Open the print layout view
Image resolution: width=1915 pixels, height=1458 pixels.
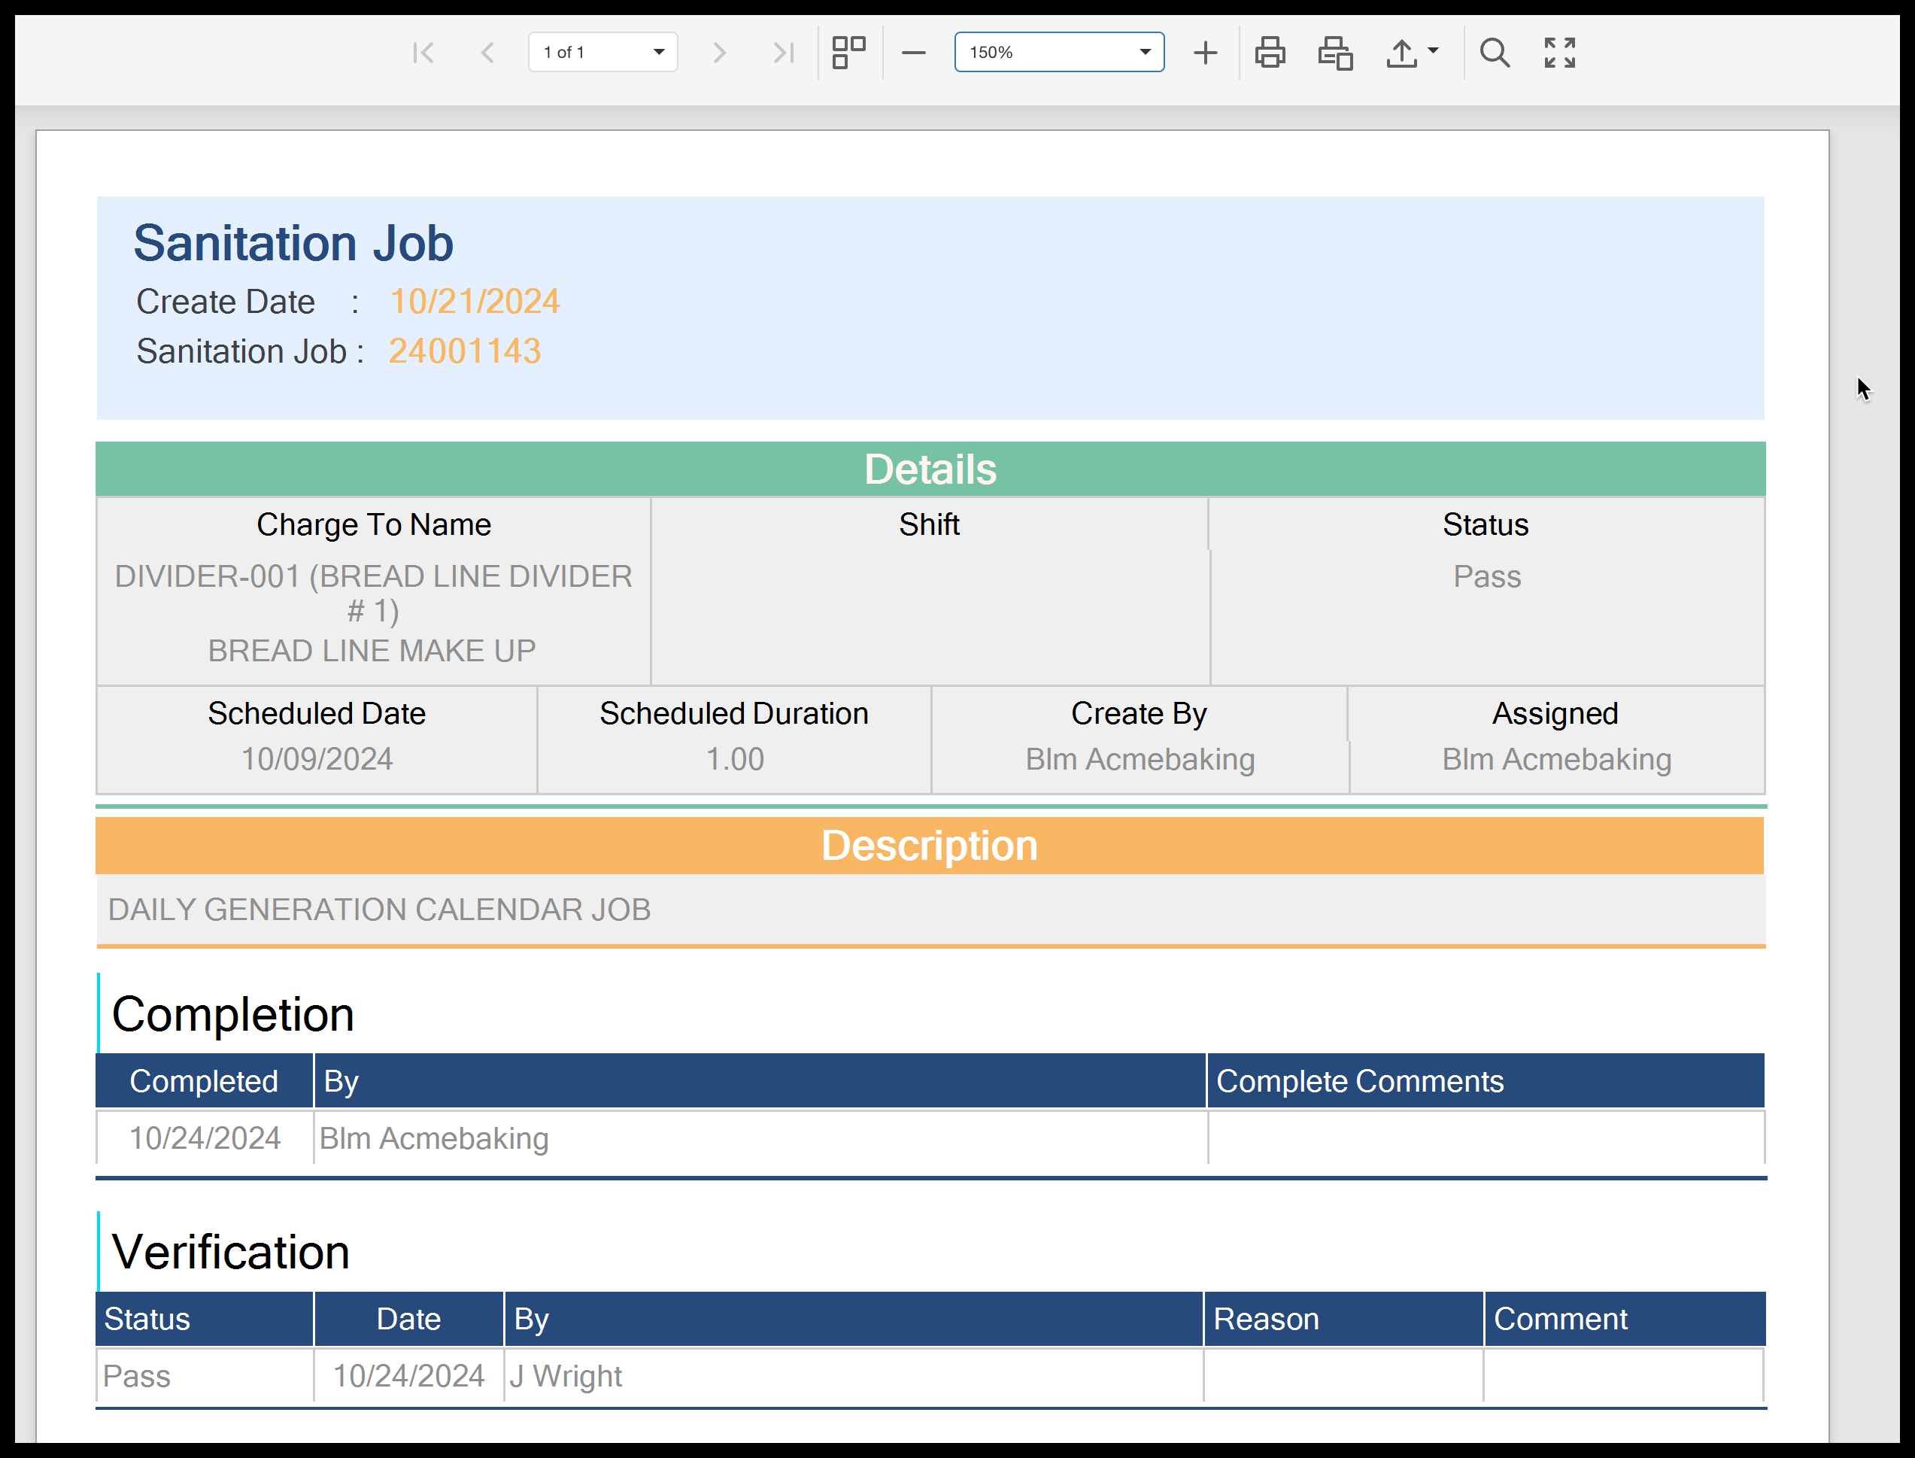click(1335, 53)
